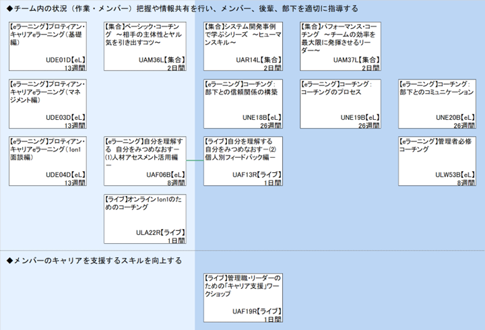Click the heading about チーム内の状況 把握や情報共有
Image resolution: width=485 pixels, height=330 pixels.
[x=182, y=9]
